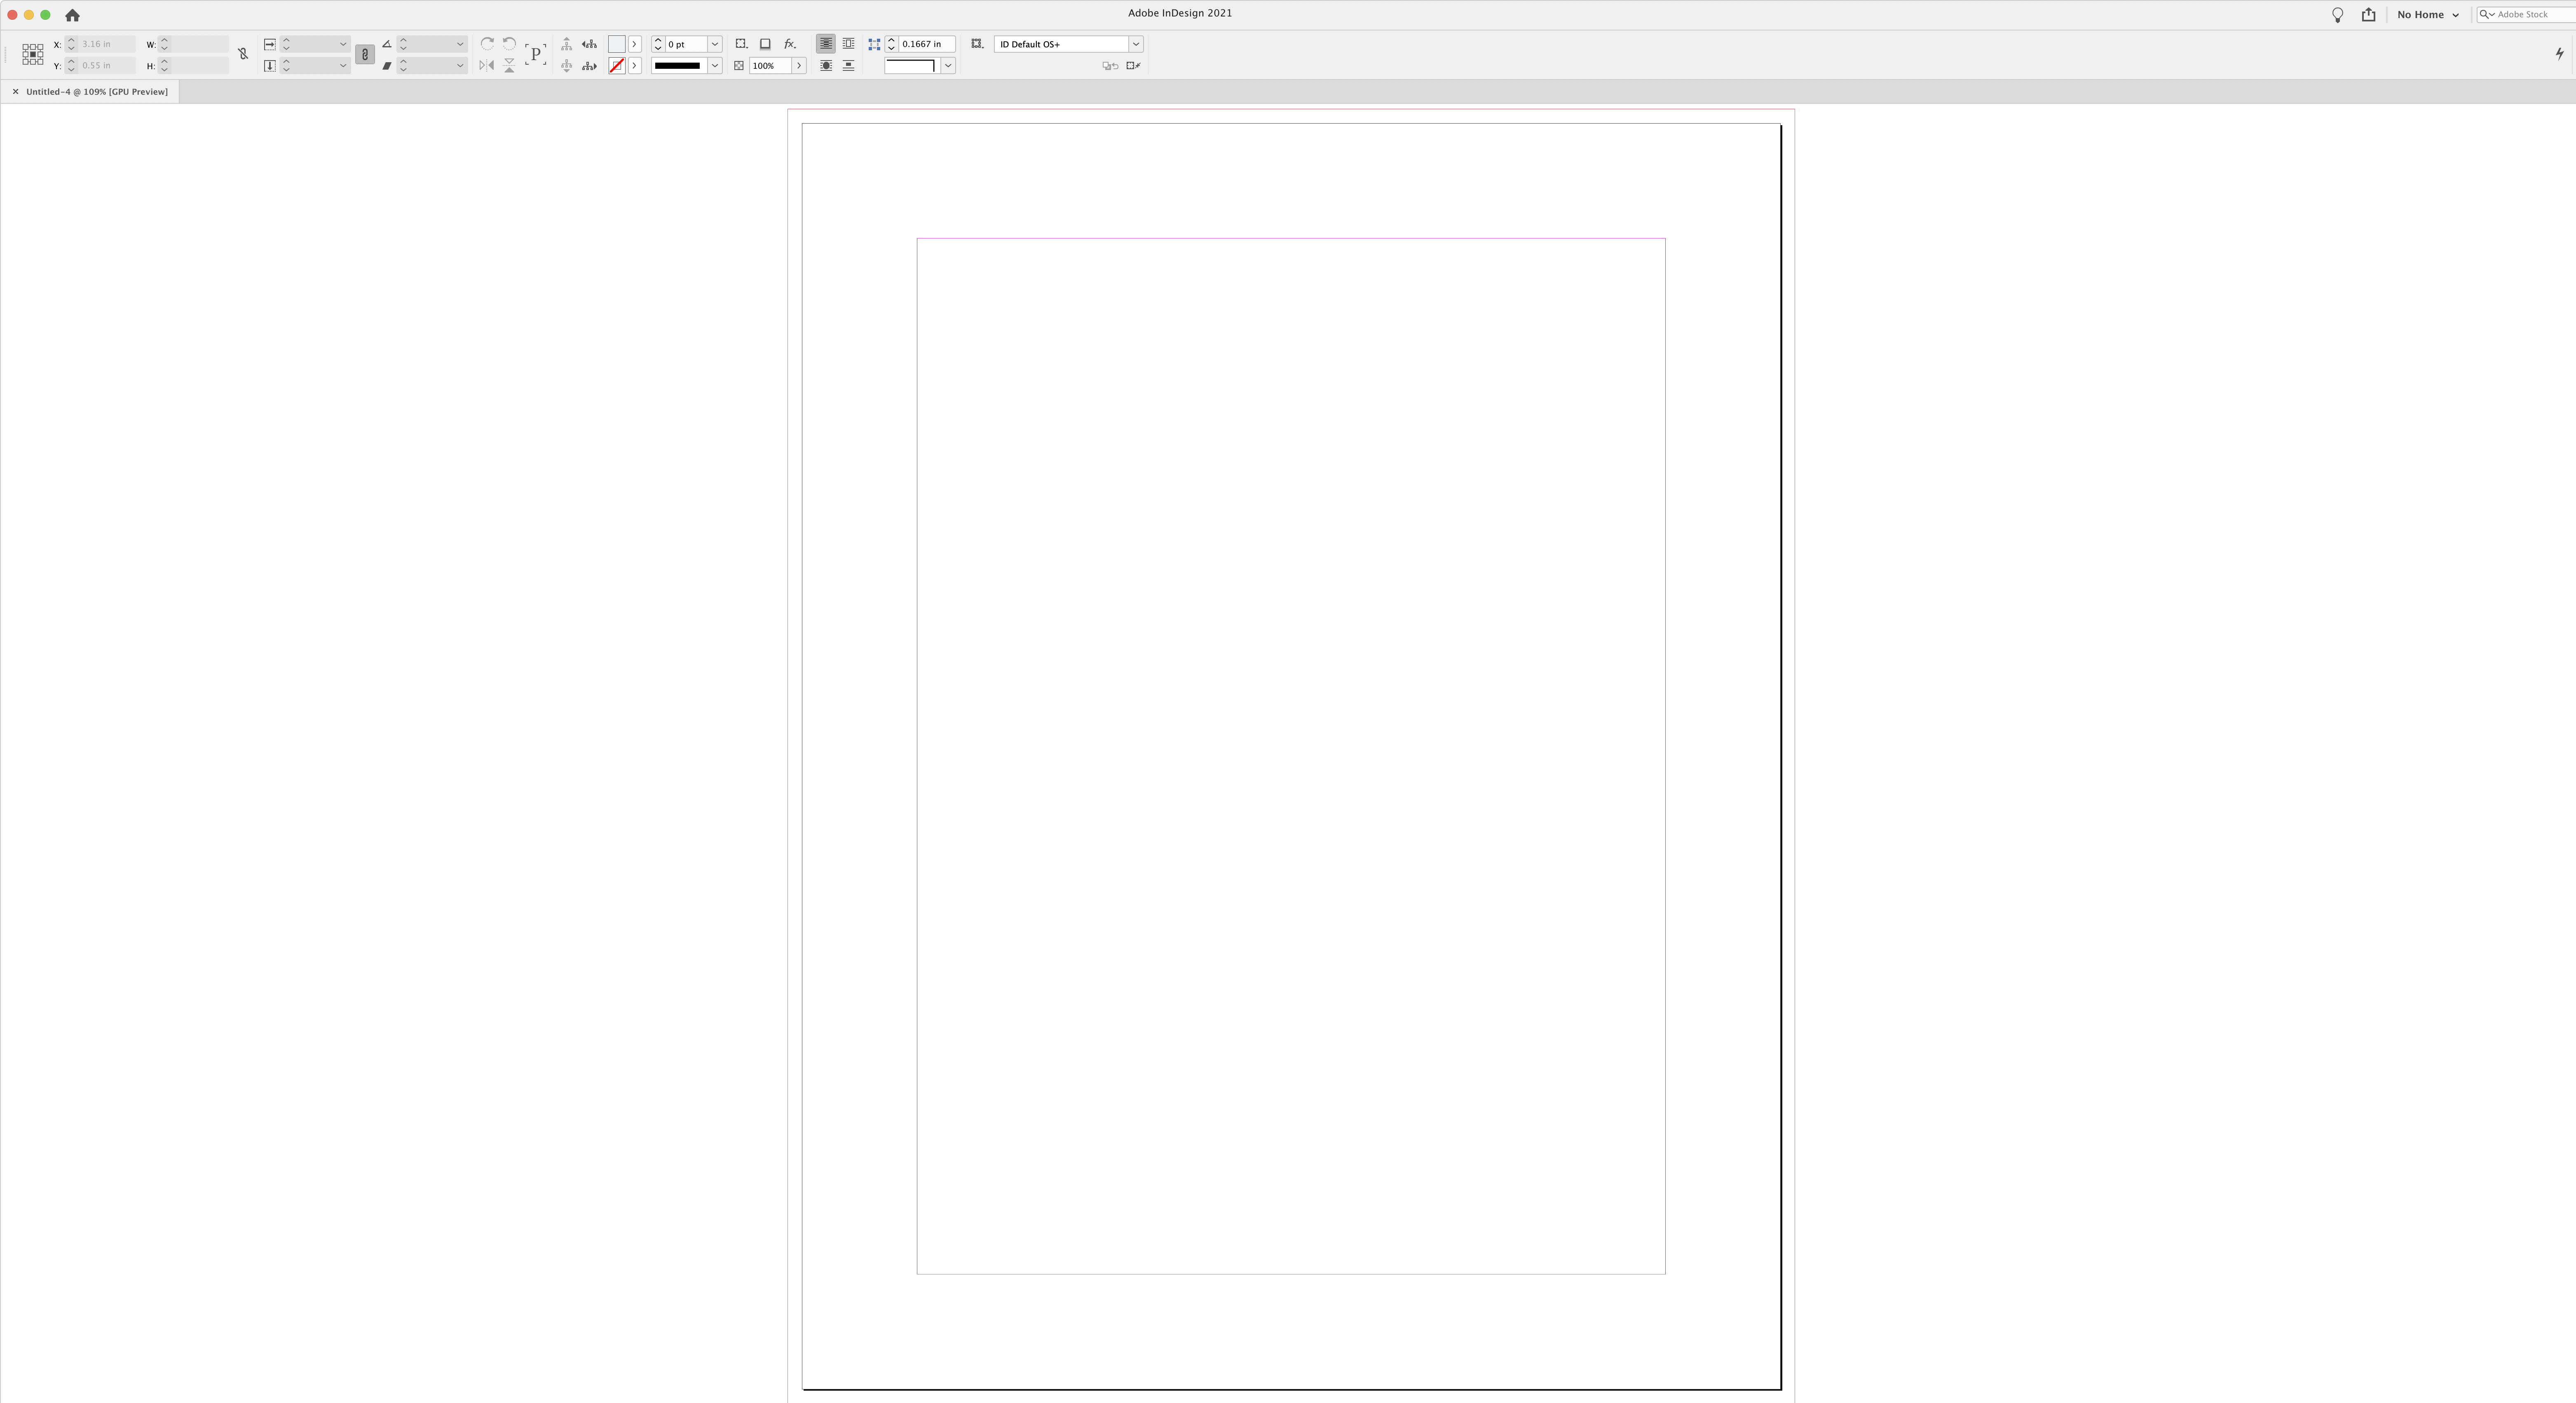2576x1403 pixels.
Task: Select the Rotate 90° Clockwise icon
Action: point(488,44)
